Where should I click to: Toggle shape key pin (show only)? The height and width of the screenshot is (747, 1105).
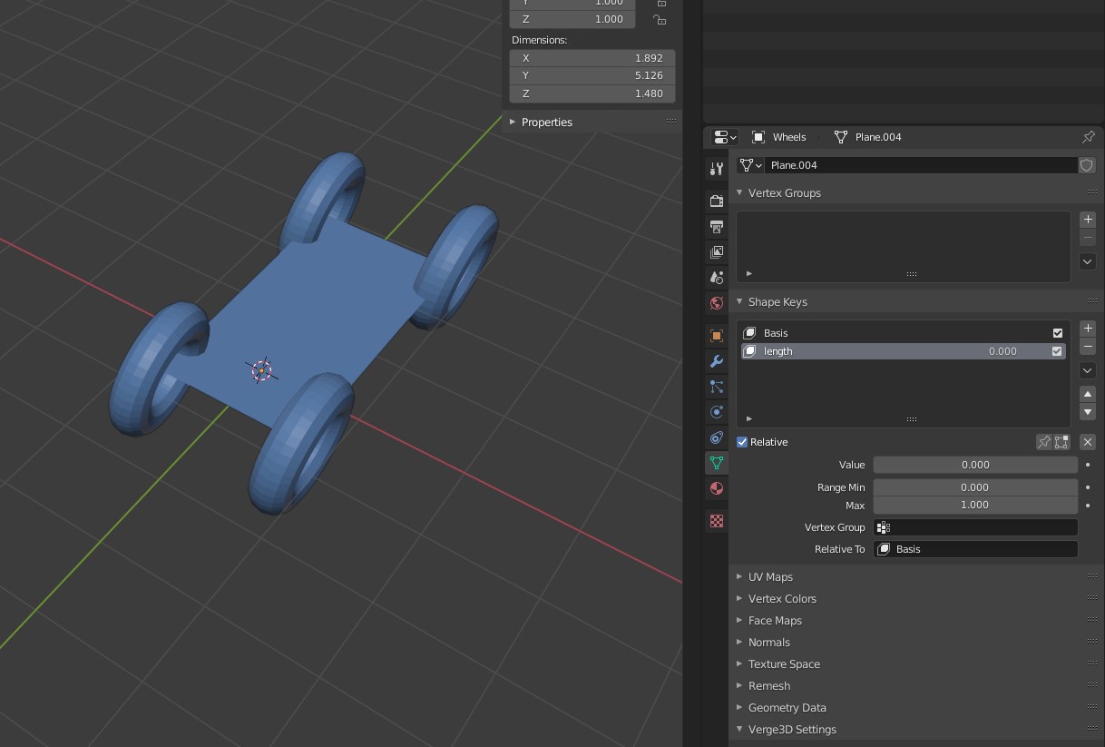[x=1044, y=442]
